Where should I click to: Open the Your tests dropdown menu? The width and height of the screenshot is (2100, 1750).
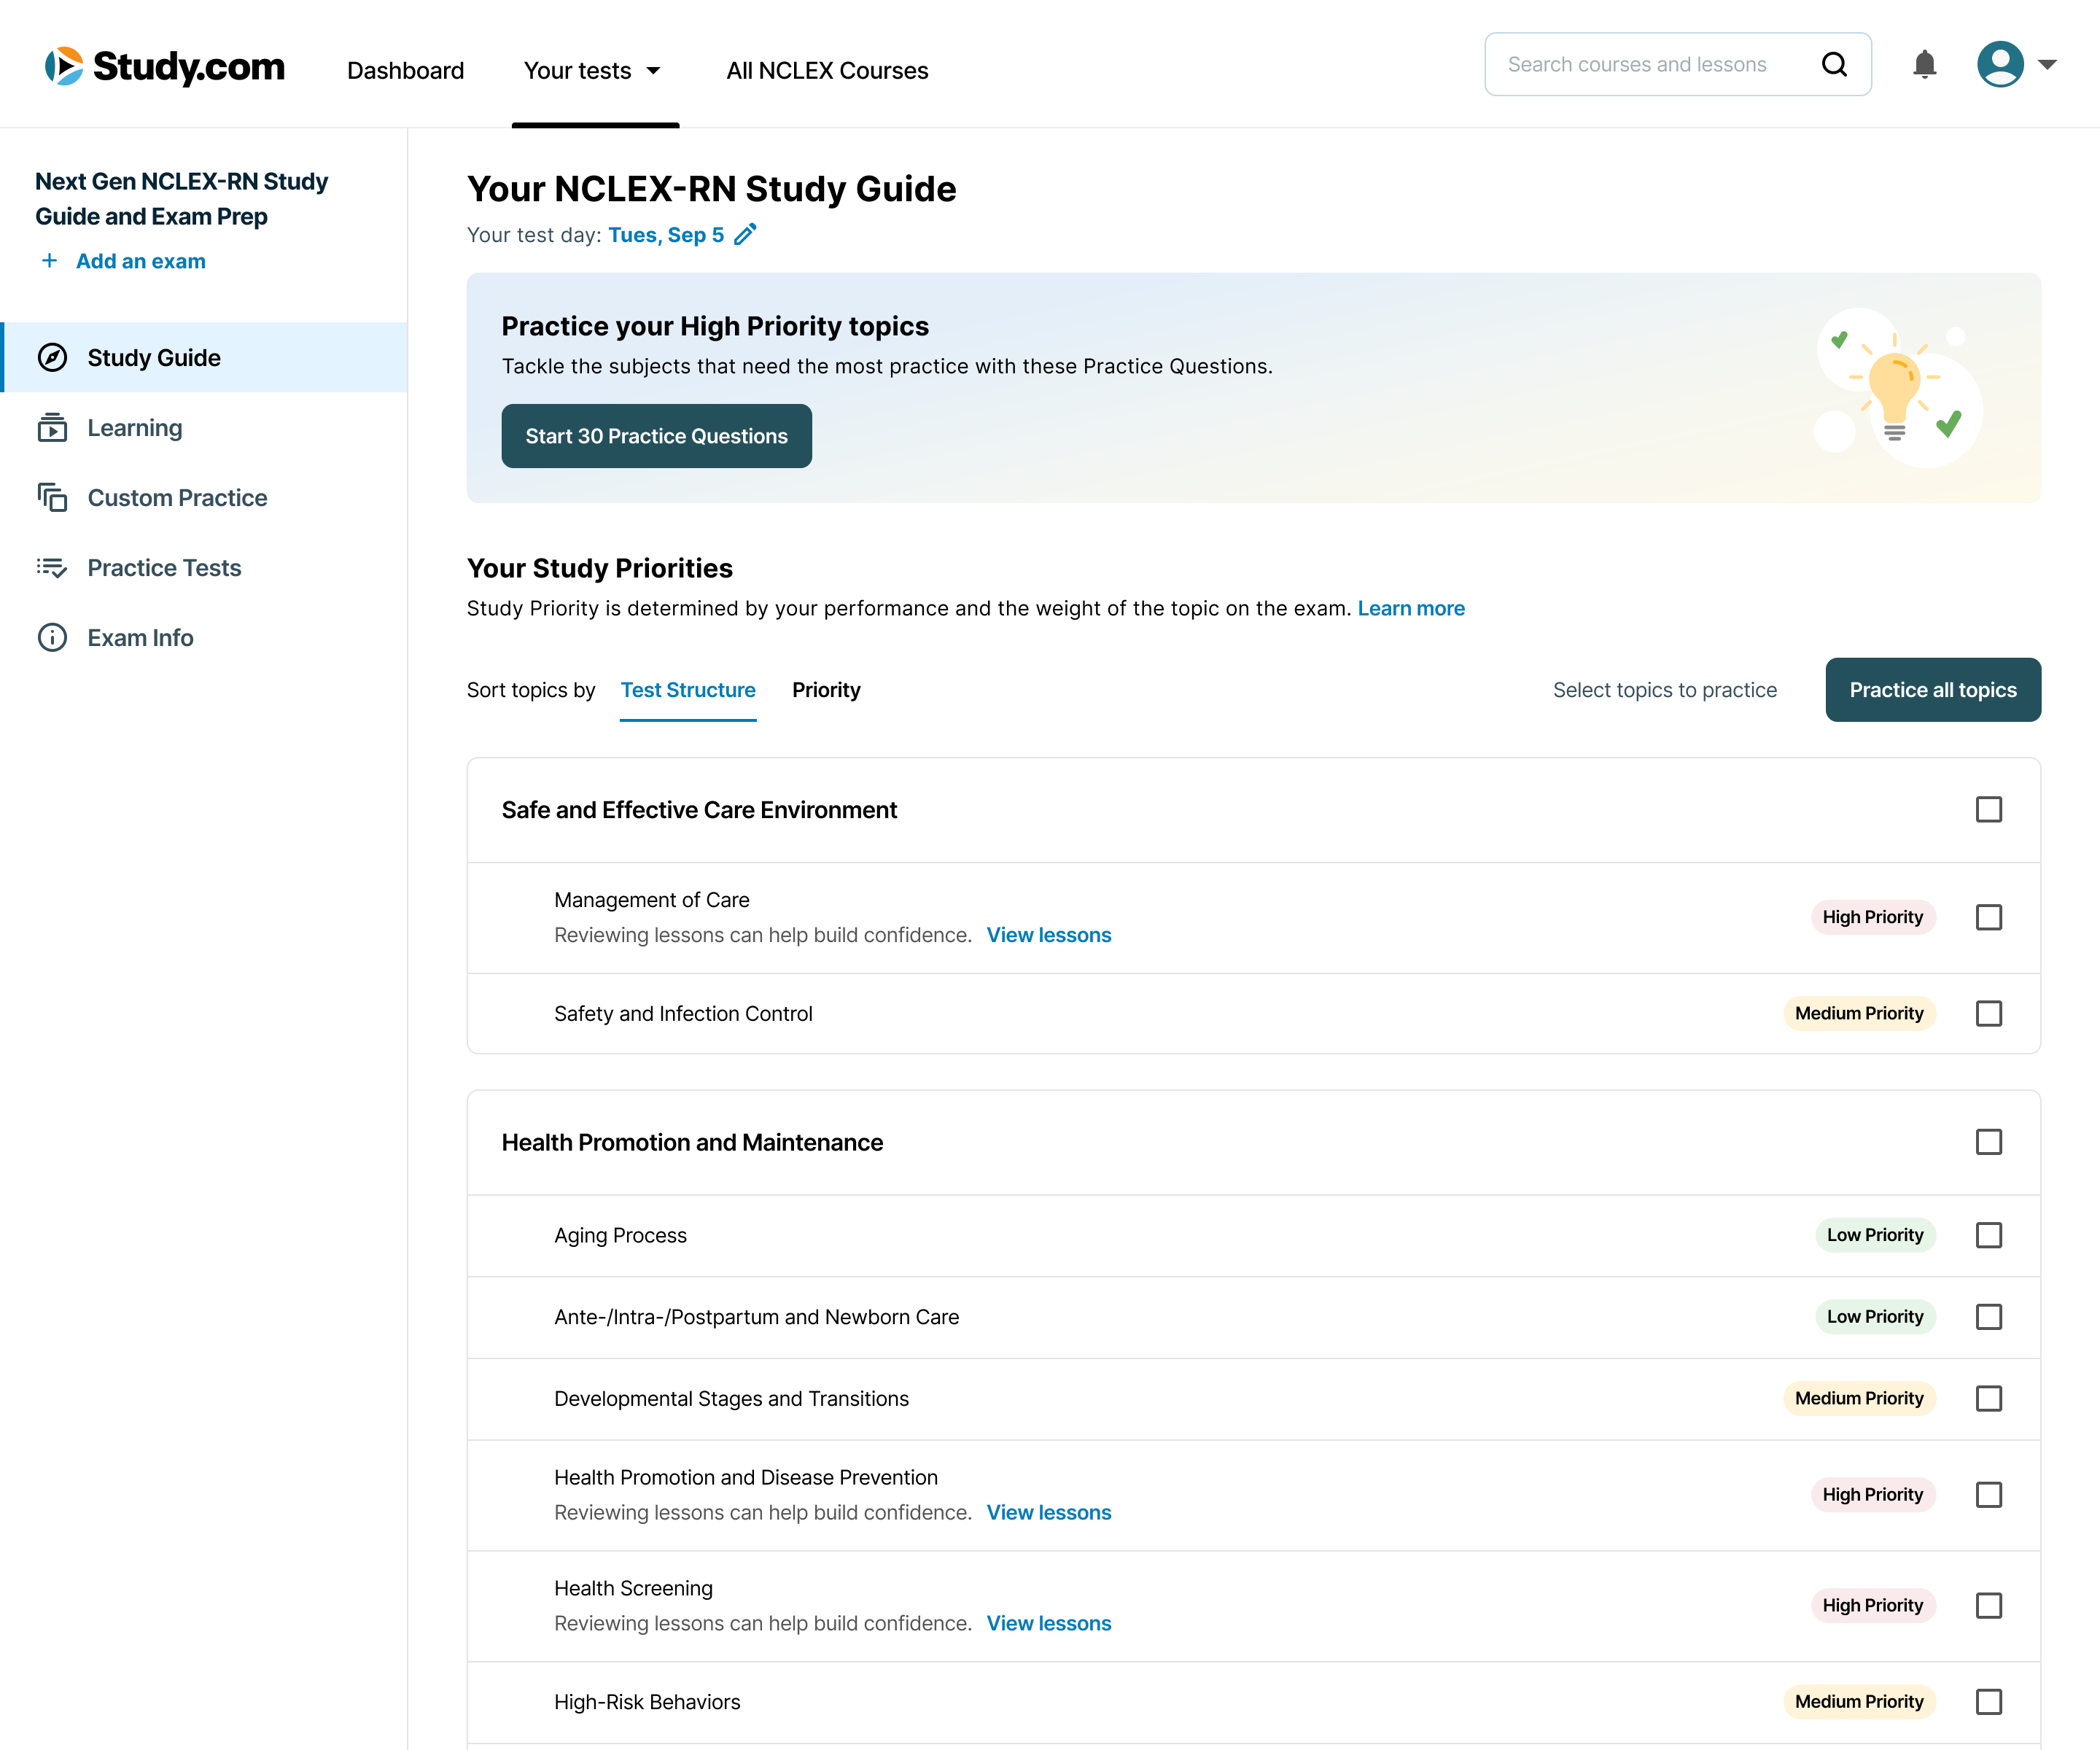pyautogui.click(x=593, y=70)
